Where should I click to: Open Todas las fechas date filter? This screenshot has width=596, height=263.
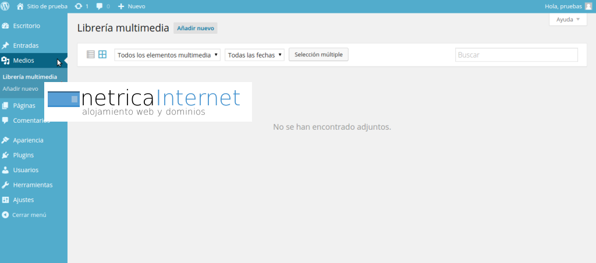point(254,55)
